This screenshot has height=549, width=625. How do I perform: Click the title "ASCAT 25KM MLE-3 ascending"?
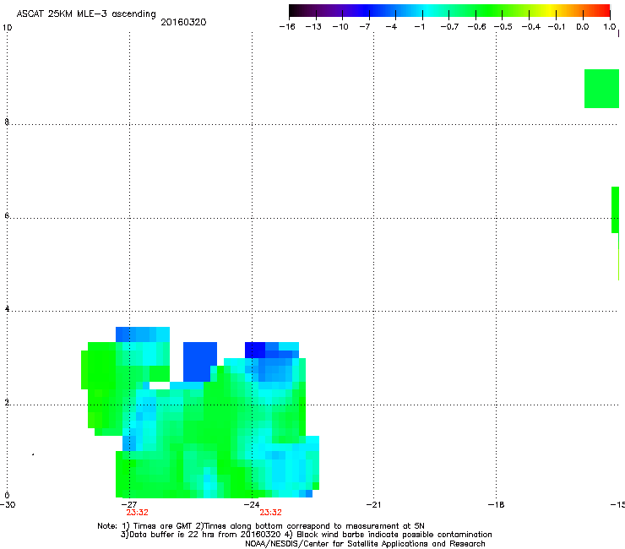point(86,14)
